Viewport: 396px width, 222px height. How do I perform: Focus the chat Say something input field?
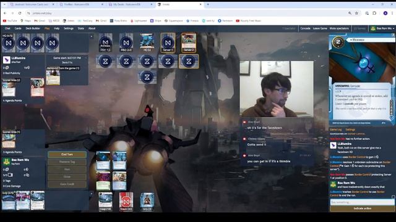click(362, 202)
